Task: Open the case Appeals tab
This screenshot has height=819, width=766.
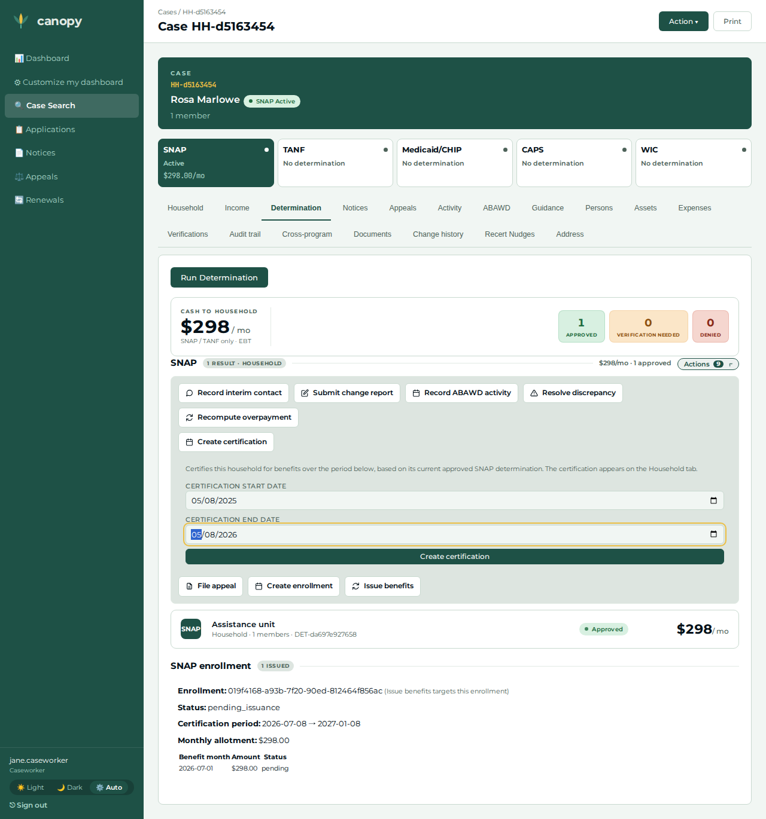Action: pos(403,208)
